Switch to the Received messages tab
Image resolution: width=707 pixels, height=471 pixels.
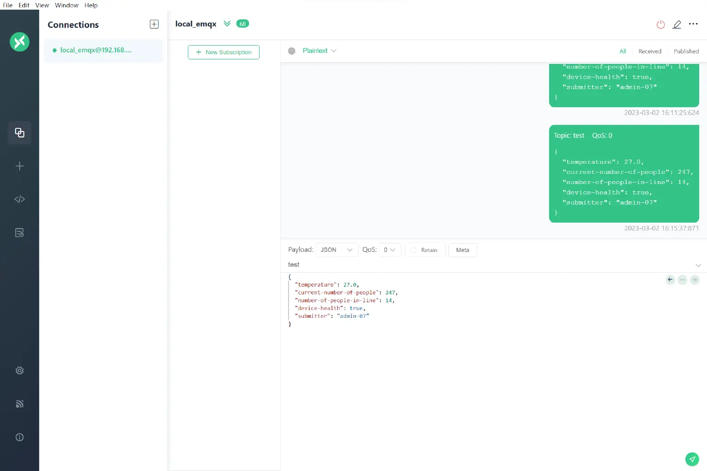(x=650, y=51)
